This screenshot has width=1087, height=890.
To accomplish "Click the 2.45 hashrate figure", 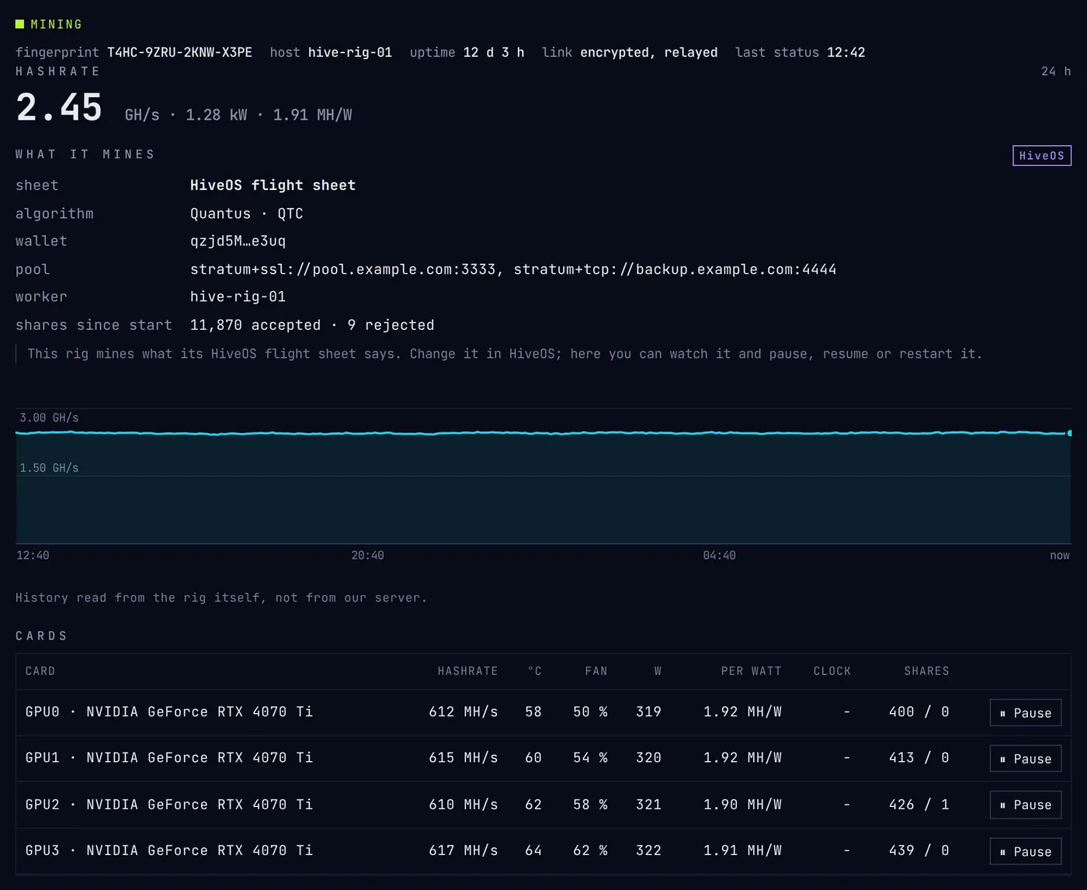I will click(x=59, y=107).
